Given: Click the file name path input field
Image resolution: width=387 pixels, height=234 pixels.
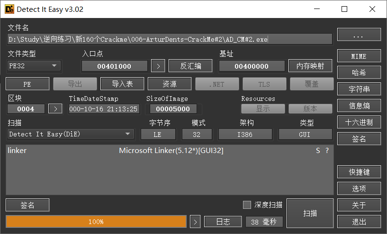Looking at the screenshot, I should [x=170, y=39].
